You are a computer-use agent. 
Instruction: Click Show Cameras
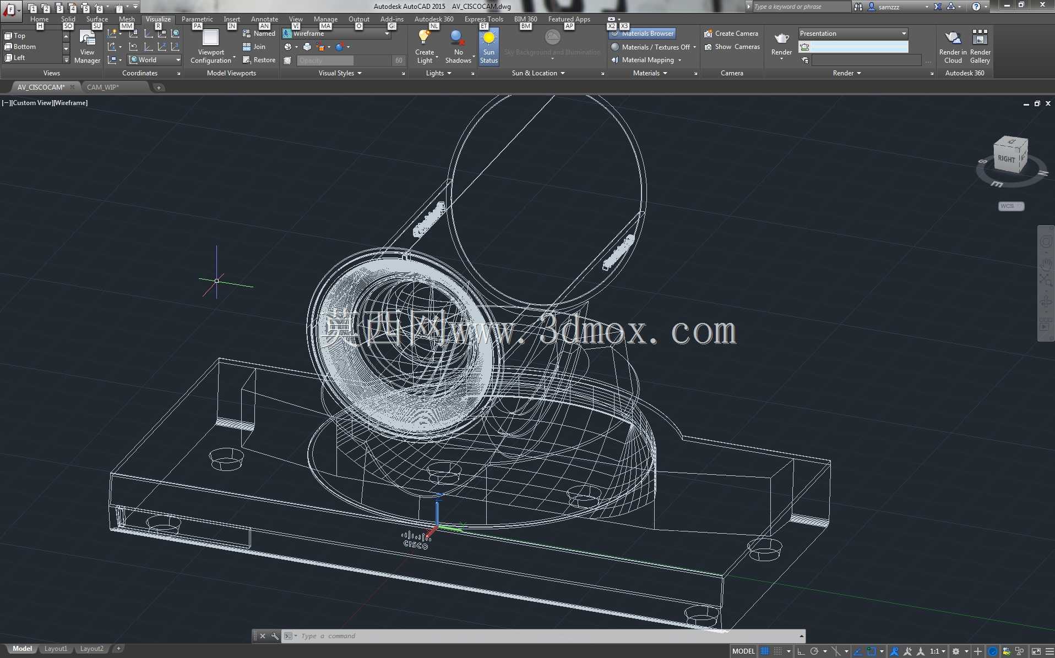732,47
